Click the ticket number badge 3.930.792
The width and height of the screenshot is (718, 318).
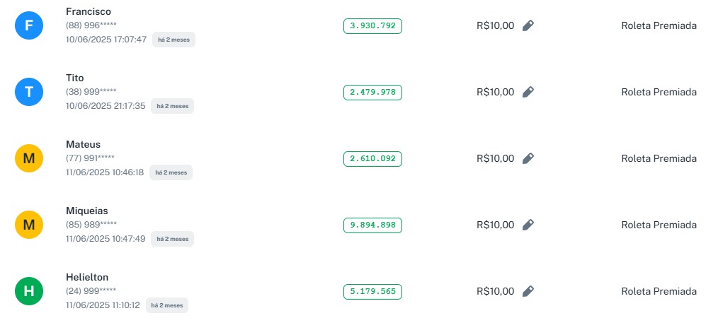pyautogui.click(x=372, y=26)
